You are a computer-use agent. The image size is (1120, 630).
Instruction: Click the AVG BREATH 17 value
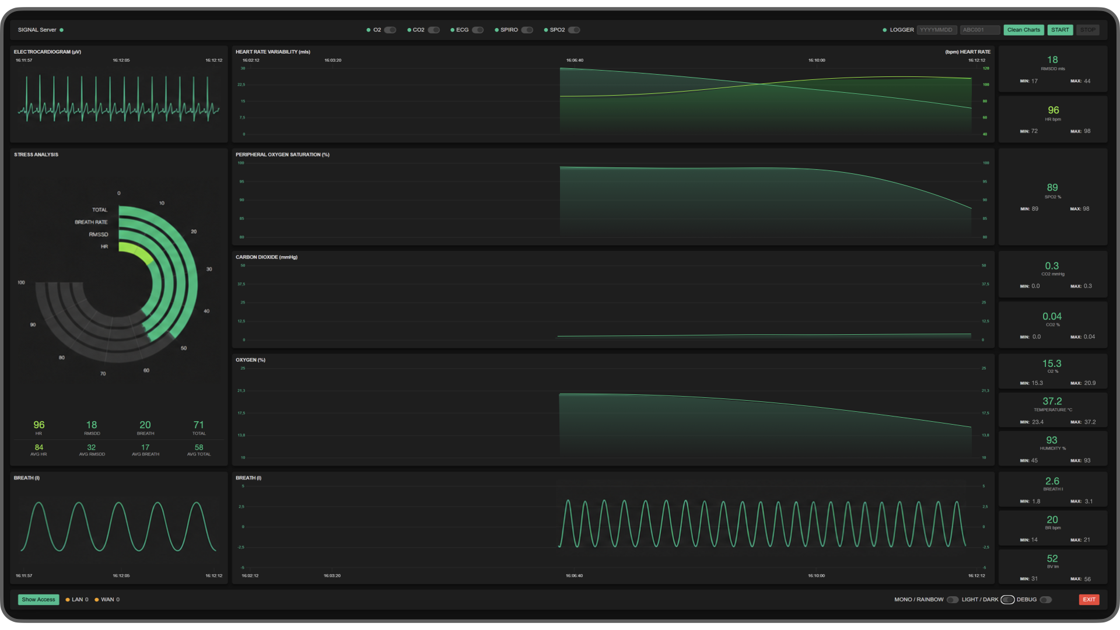pyautogui.click(x=145, y=447)
